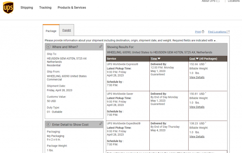
Task: Click the package weight 1 lbs.
Action: 50,150
